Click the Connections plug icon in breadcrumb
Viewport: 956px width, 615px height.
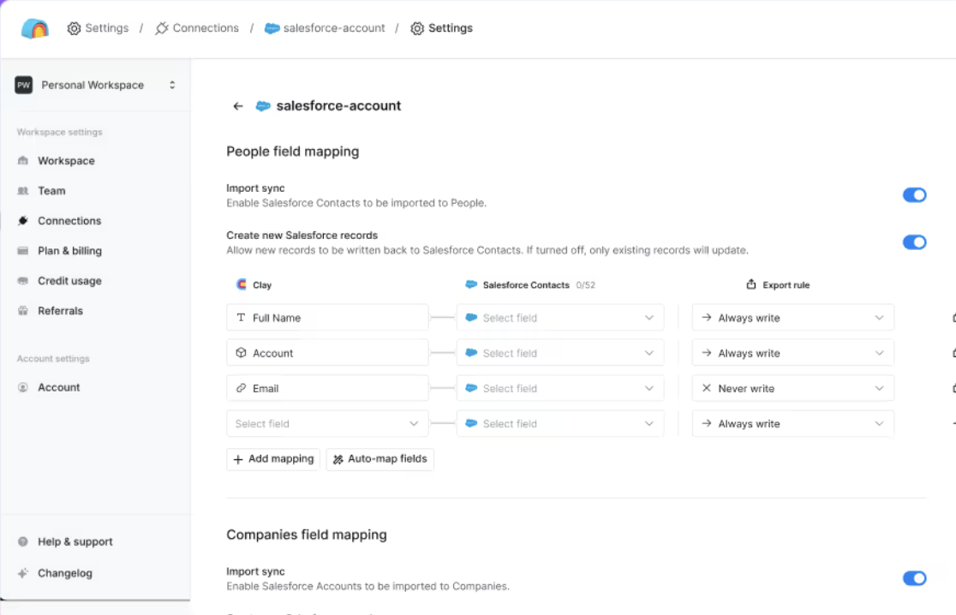pyautogui.click(x=162, y=28)
